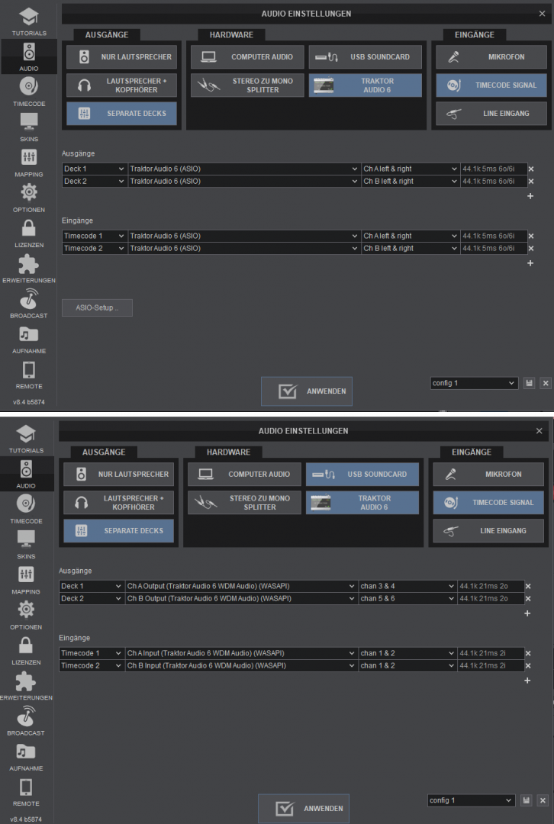Click 44.1k 5ms 6o/6i value beside Deck 1
The width and height of the screenshot is (554, 824).
click(494, 169)
